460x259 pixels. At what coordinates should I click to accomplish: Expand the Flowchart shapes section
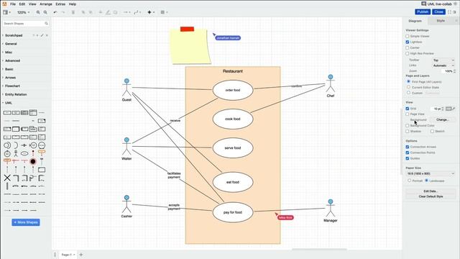tap(12, 86)
